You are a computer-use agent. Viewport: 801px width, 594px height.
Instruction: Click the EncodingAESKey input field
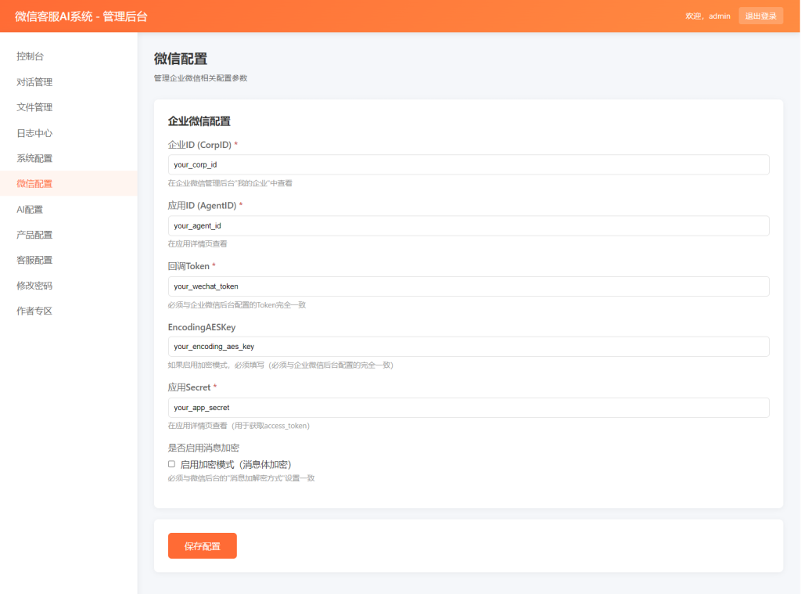(x=468, y=346)
